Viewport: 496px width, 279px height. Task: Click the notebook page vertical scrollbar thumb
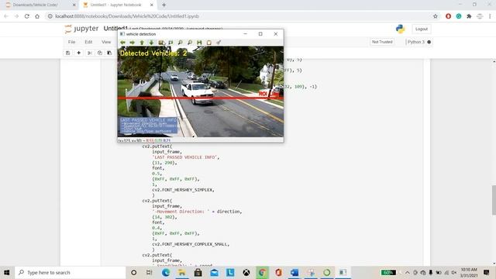coord(494,200)
